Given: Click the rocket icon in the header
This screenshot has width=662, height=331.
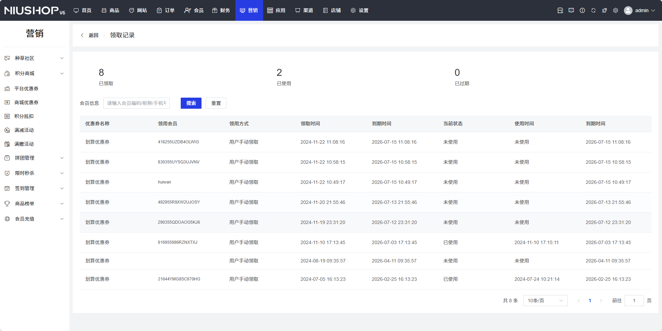Looking at the screenshot, I should point(604,10).
